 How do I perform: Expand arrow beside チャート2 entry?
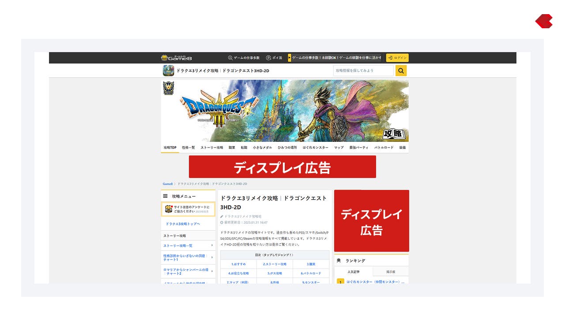212,271
